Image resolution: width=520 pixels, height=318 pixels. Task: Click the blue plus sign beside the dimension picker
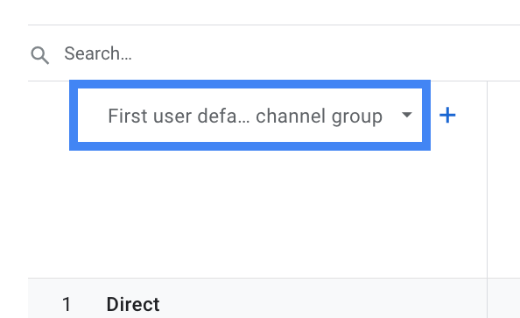pyautogui.click(x=447, y=115)
